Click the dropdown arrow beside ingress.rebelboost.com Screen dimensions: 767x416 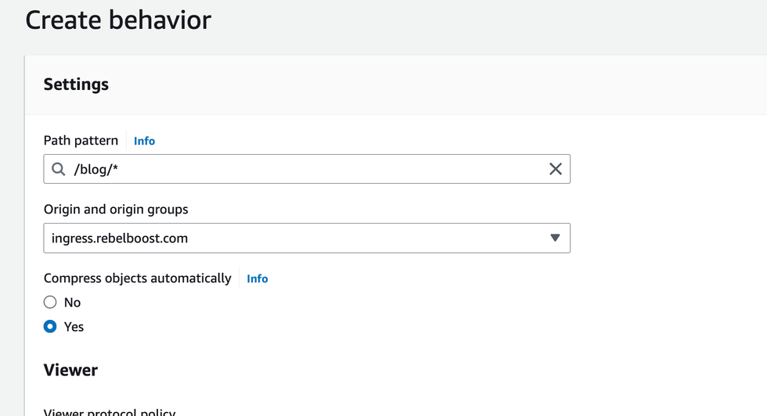[x=555, y=238]
